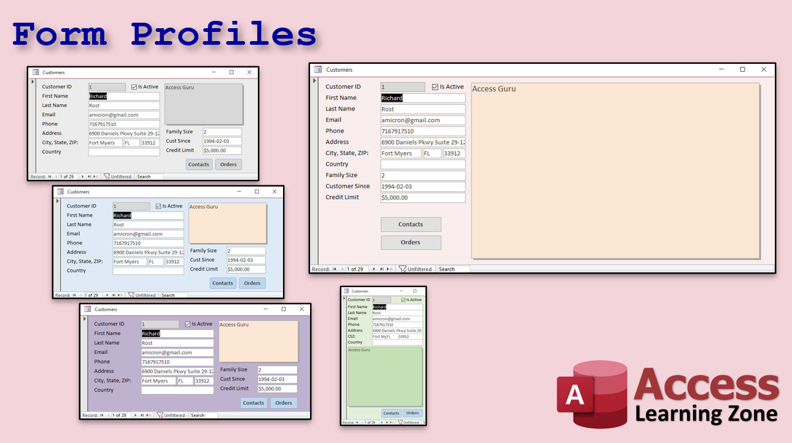Open Contacts from the large form
The width and height of the screenshot is (792, 443).
411,225
